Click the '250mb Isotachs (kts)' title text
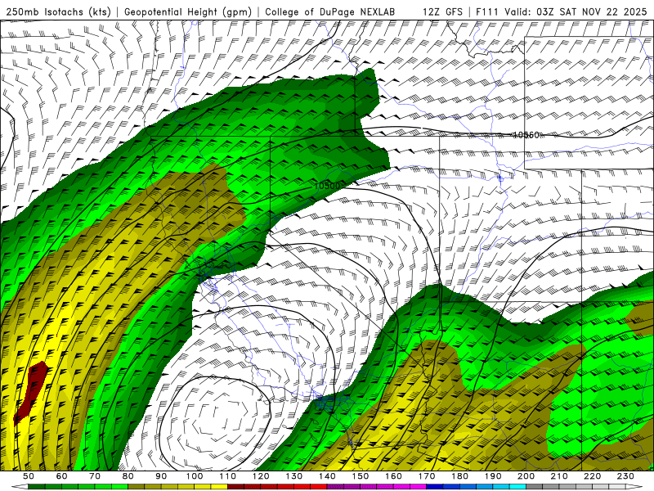This screenshot has width=654, height=491. click(x=58, y=11)
